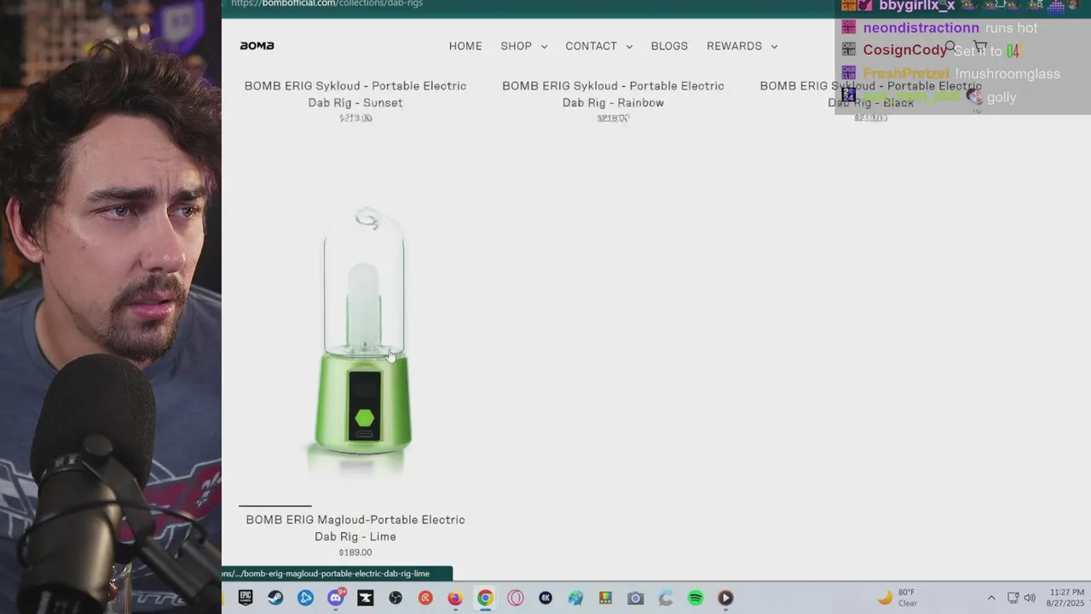1091x614 pixels.
Task: Open the 4K downloader taskbar icon
Action: (x=545, y=598)
